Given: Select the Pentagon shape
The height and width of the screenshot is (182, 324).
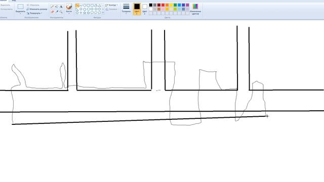Looking at the screenshot, I should pos(85,9).
